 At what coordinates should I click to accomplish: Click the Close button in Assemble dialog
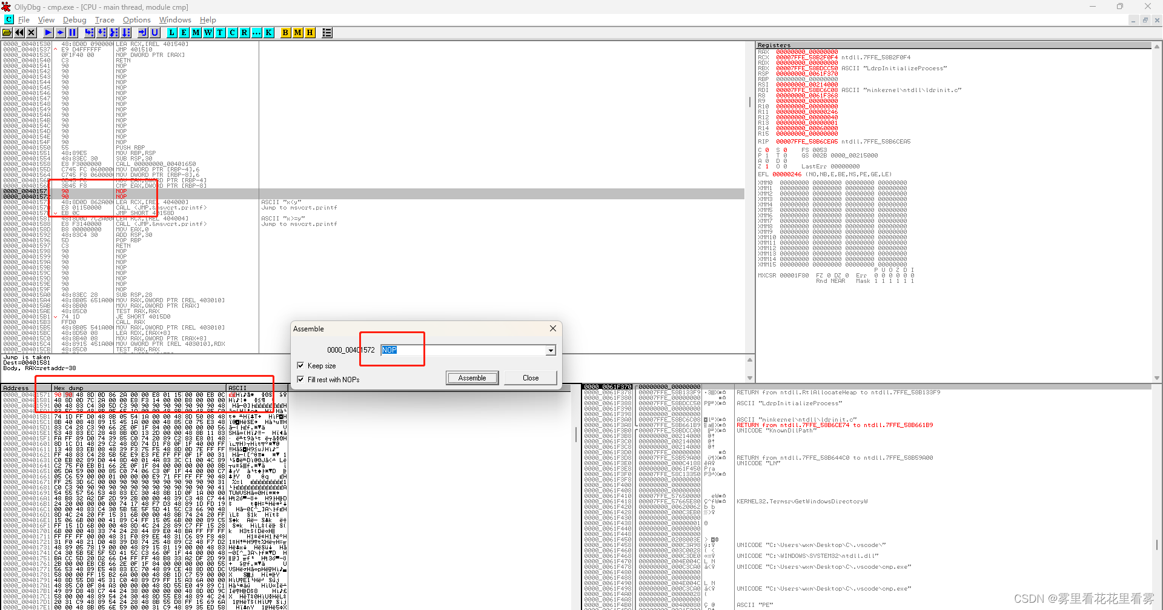[531, 378]
